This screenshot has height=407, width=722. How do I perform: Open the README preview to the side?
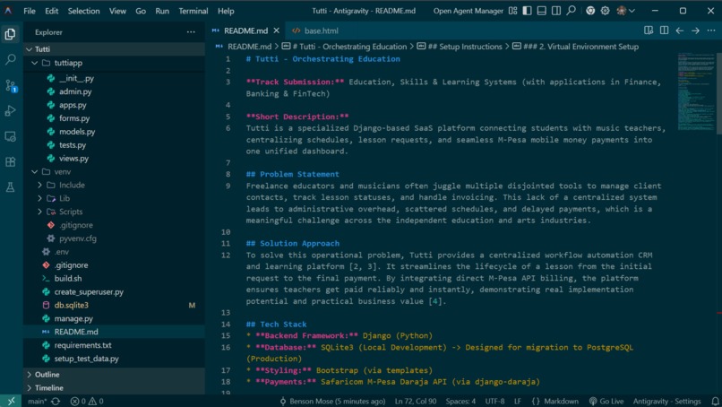[649, 30]
